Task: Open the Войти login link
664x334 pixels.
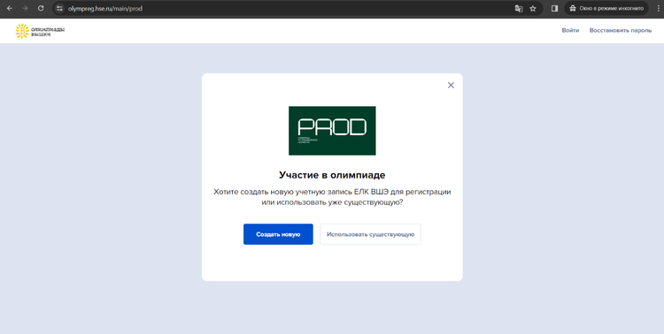Action: [570, 30]
